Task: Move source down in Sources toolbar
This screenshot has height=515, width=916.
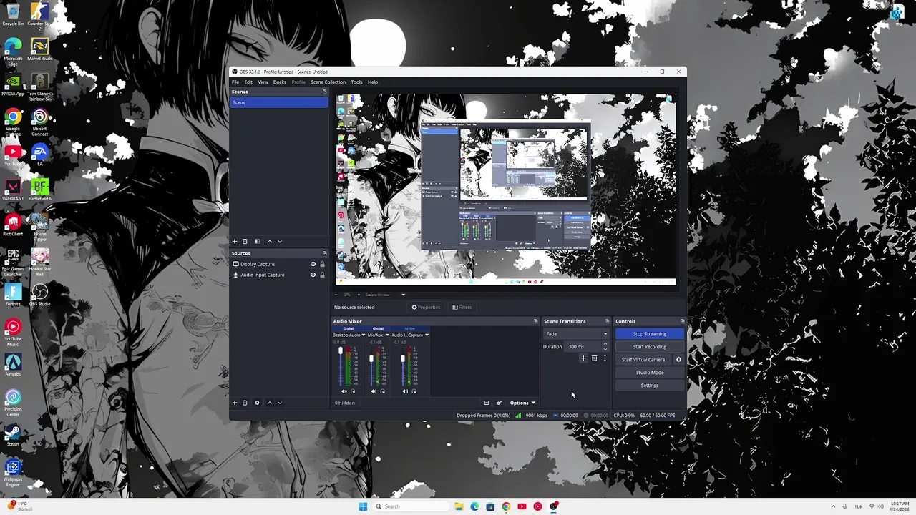Action: coord(280,403)
